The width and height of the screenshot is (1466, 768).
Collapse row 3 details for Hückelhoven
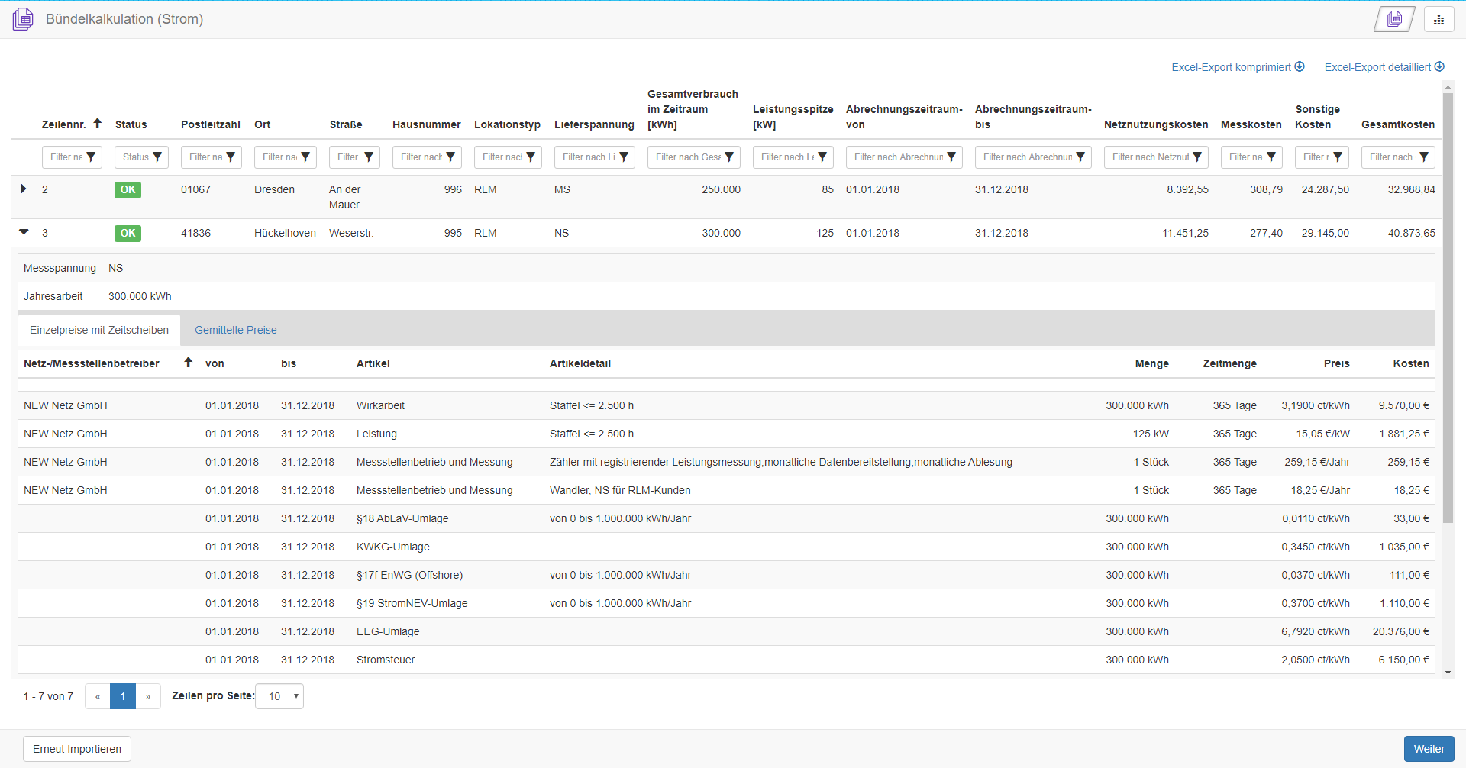click(x=24, y=232)
